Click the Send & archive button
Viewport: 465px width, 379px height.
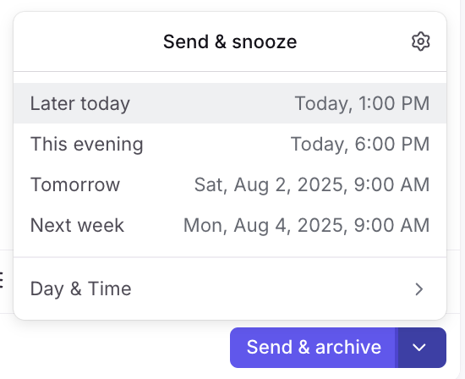pos(314,348)
